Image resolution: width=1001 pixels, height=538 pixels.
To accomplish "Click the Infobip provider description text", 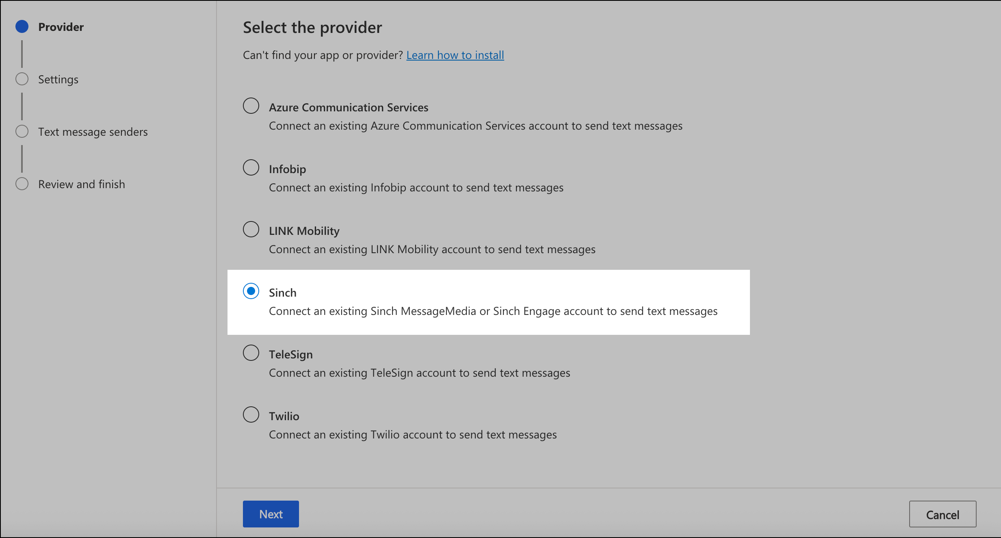I will [416, 187].
